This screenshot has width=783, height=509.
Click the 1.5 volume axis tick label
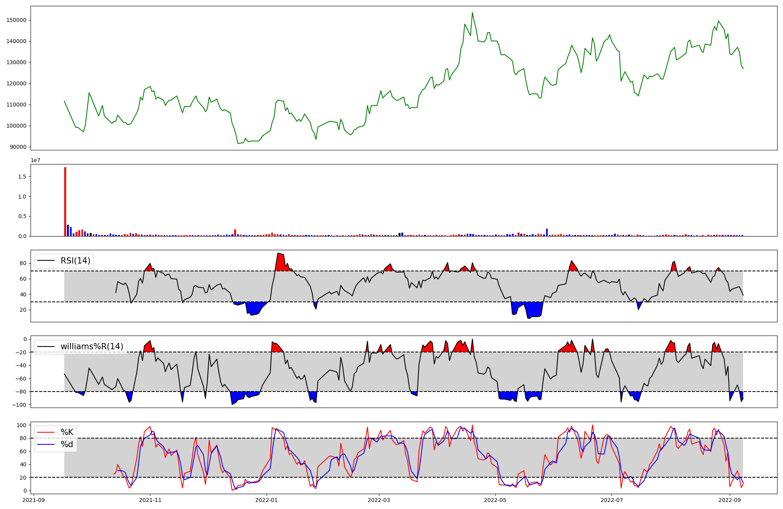22,177
